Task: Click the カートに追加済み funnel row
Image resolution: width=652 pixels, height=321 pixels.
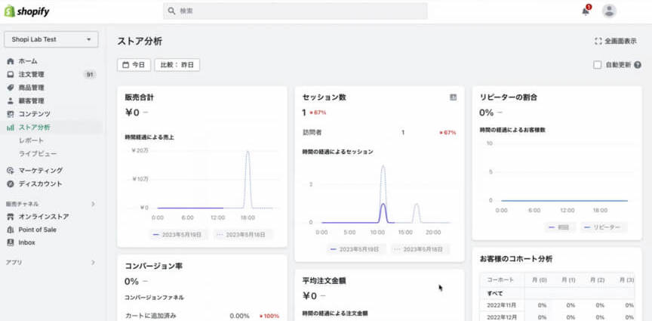Action: 202,316
